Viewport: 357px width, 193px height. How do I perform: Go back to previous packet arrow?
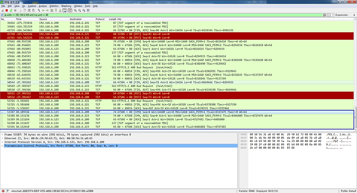tap(43, 10)
